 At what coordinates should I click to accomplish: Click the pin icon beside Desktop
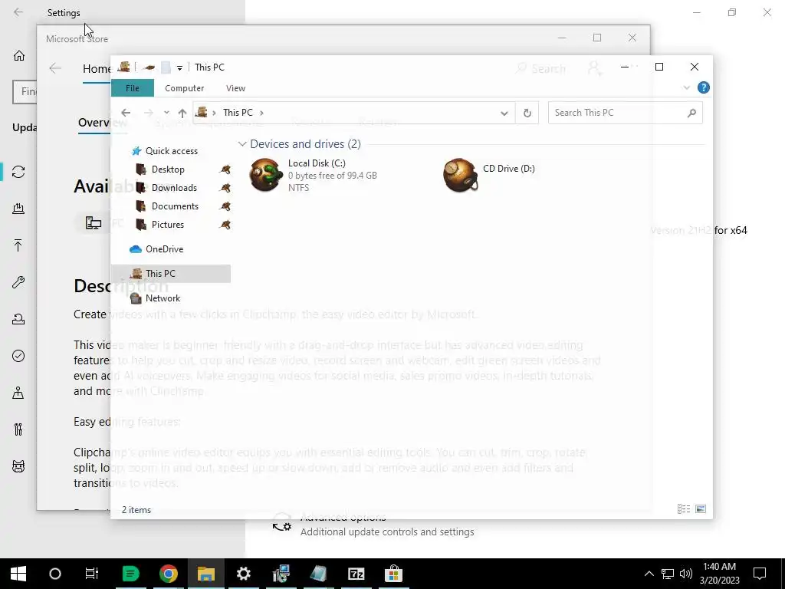click(225, 169)
